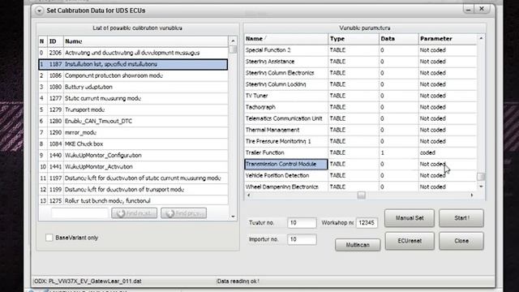Click the up arrow of calibration list scrollbar
The width and height of the screenshot is (519, 292).
[x=233, y=41]
